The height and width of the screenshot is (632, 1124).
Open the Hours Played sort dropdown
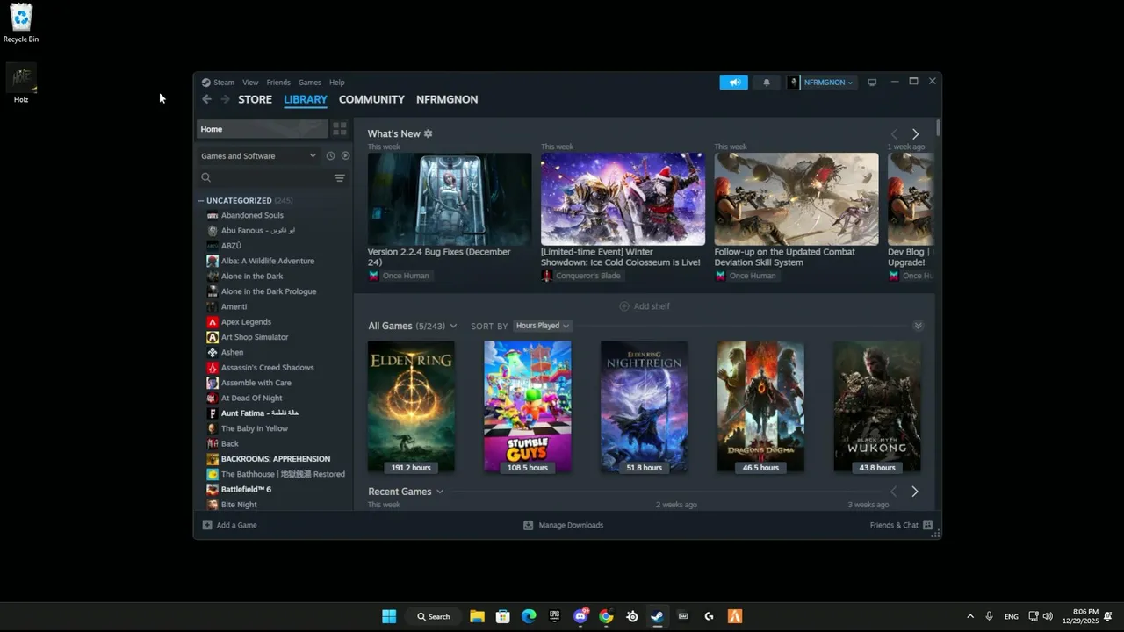coord(542,326)
